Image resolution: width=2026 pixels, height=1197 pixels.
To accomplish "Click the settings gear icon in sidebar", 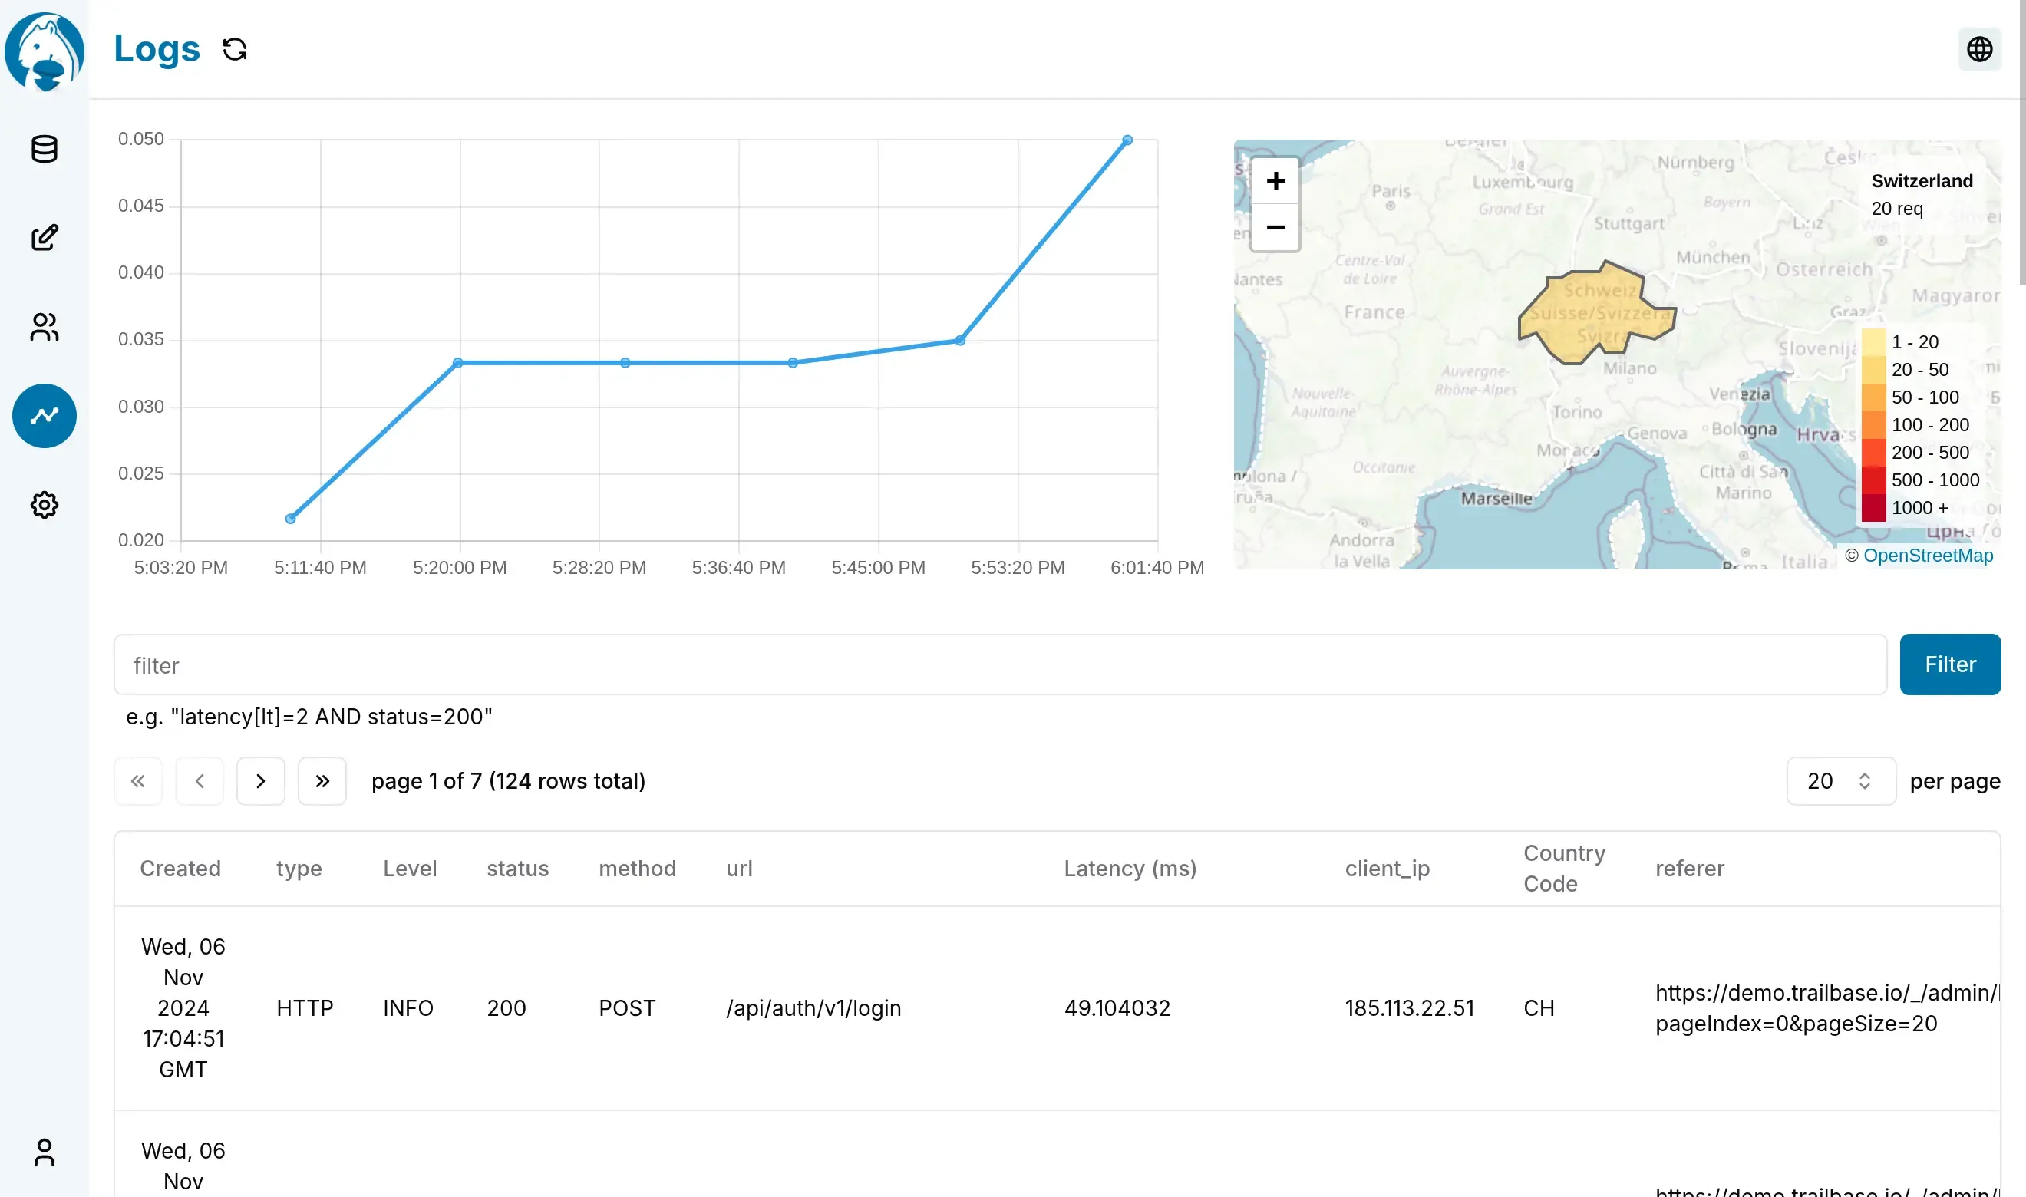I will (x=43, y=504).
